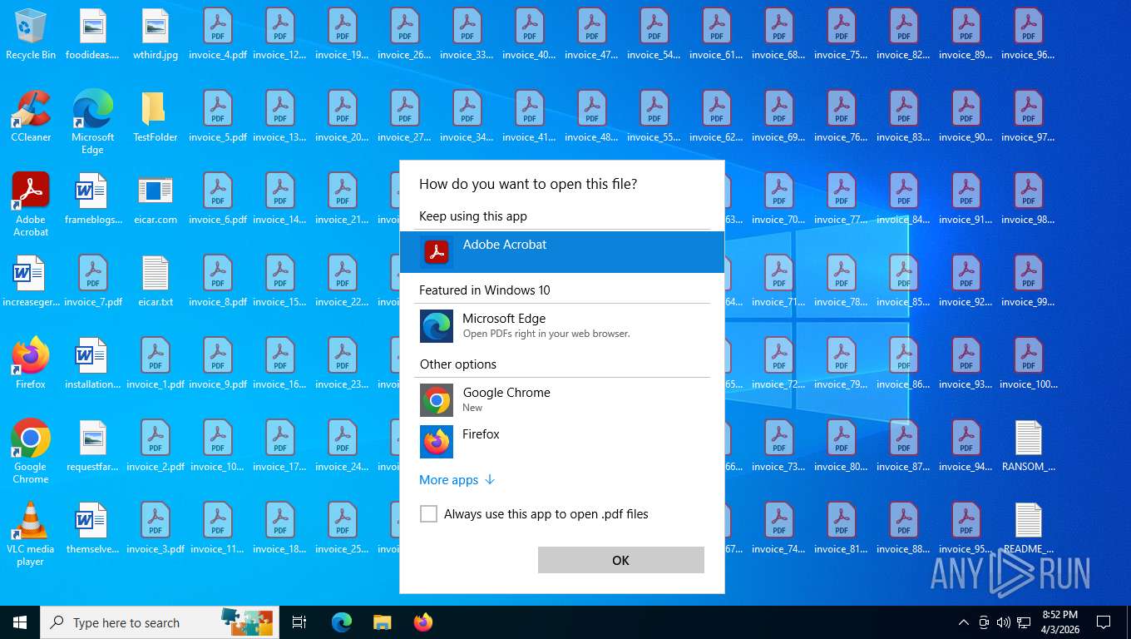Select invoice_3.pdf on the desktop
1131x639 pixels.
tap(156, 529)
